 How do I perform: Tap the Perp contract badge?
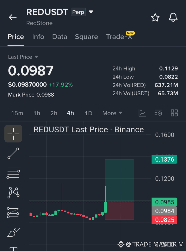coord(78,12)
